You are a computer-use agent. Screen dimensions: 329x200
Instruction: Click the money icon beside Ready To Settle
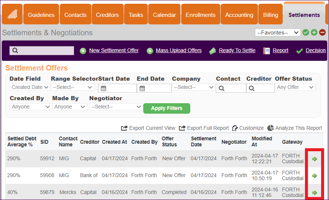pos(212,51)
